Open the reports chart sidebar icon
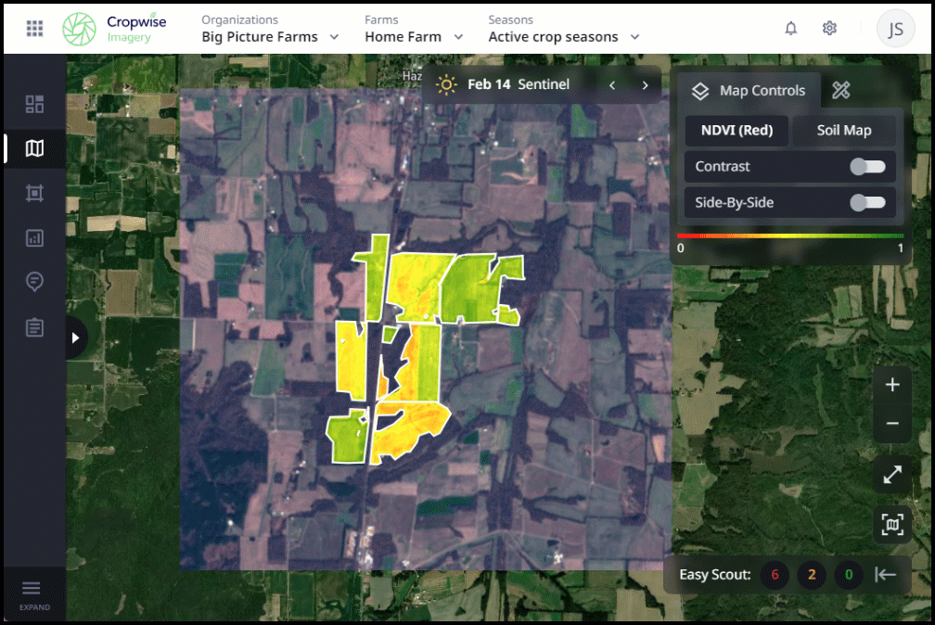The width and height of the screenshot is (935, 625). [34, 237]
